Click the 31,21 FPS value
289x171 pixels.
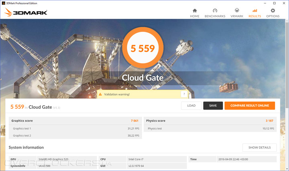click(x=133, y=128)
